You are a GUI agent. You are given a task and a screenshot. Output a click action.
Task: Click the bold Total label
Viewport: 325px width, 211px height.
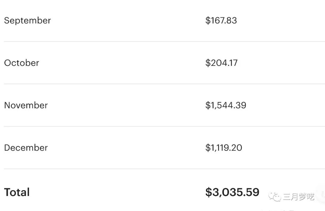17,192
